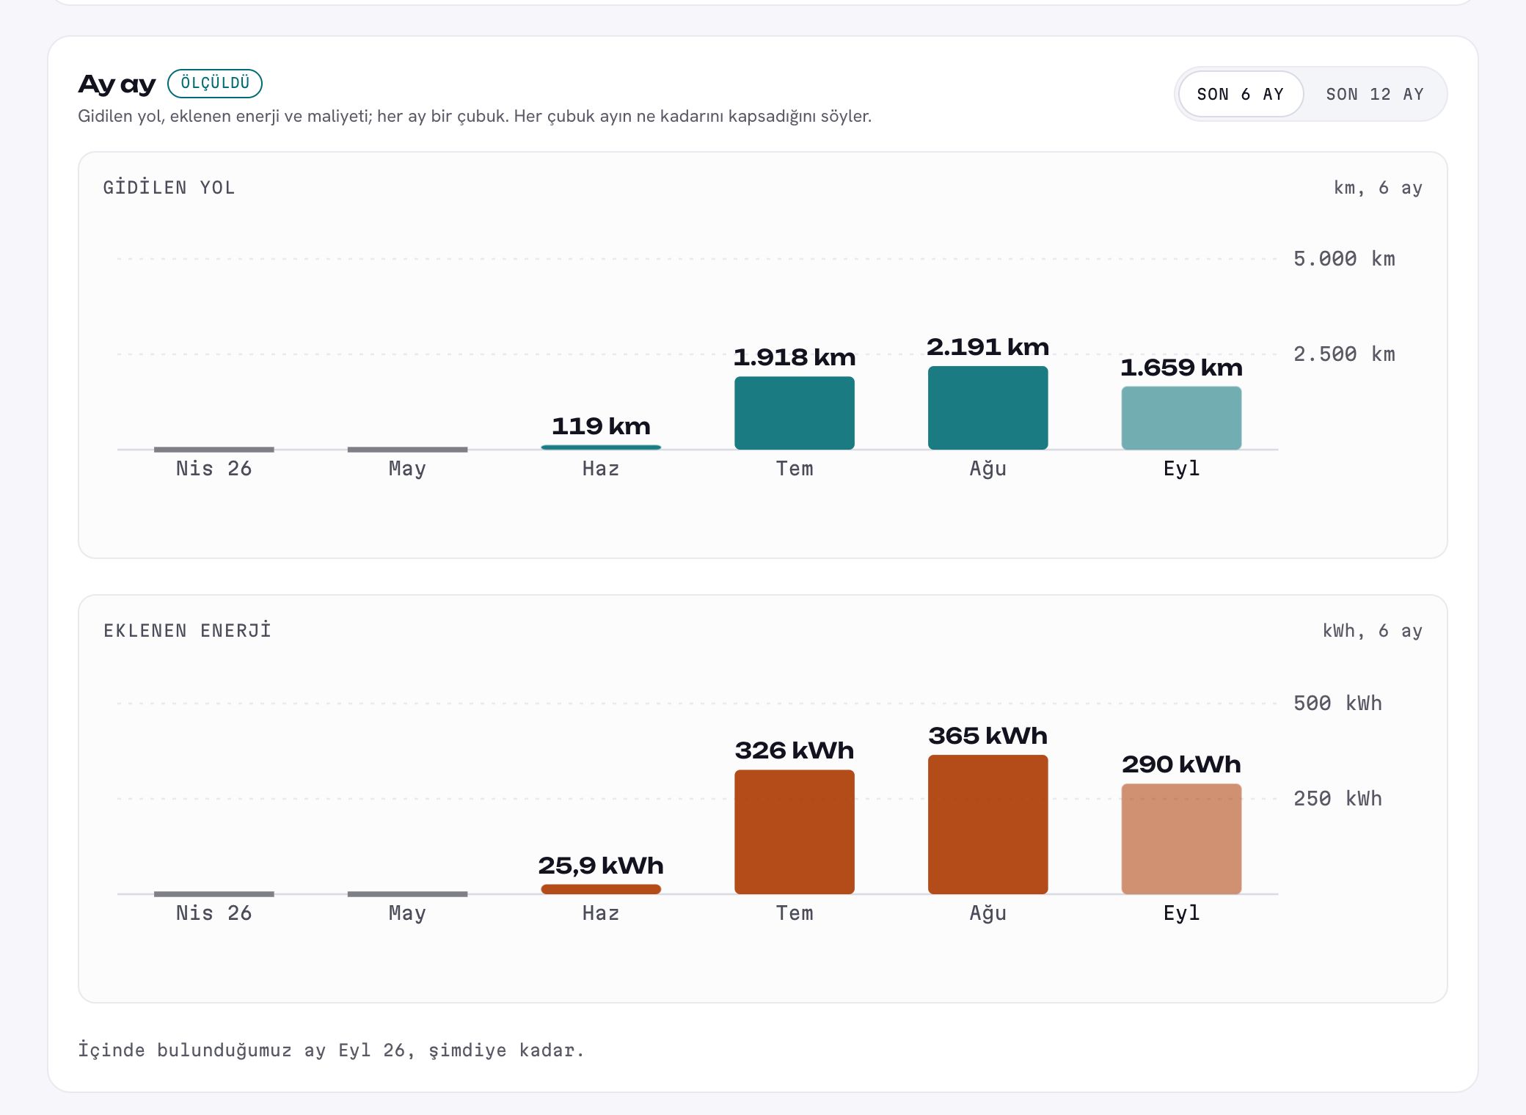
Task: Click the Ay ay section heading
Action: coord(117,84)
